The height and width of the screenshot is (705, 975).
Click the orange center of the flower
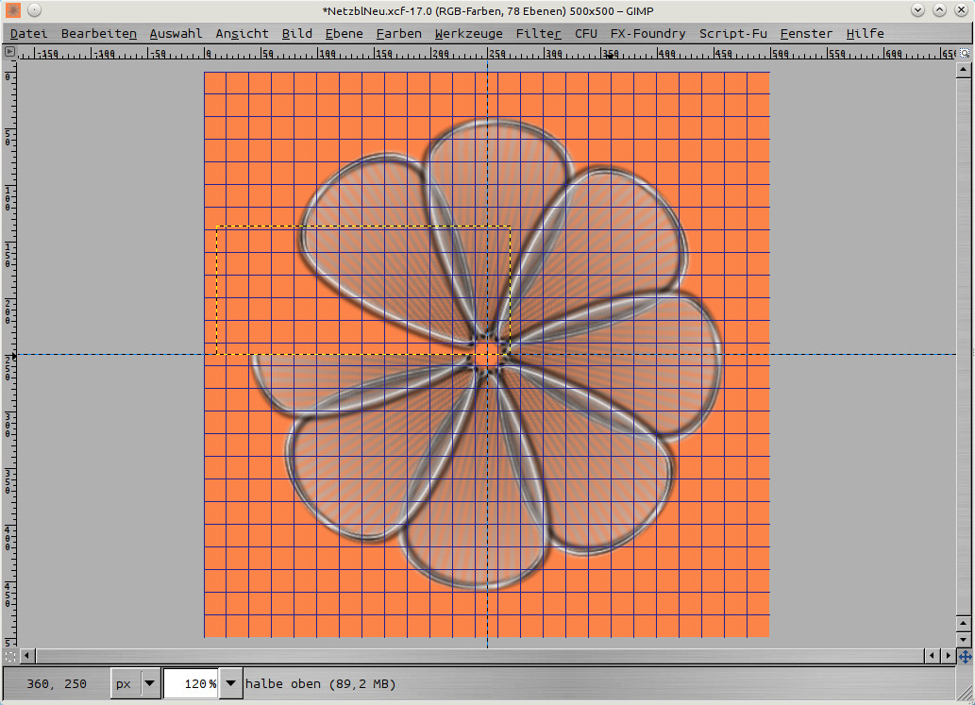click(x=487, y=354)
